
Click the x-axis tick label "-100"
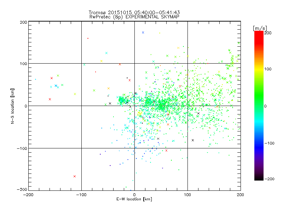(x=81, y=195)
